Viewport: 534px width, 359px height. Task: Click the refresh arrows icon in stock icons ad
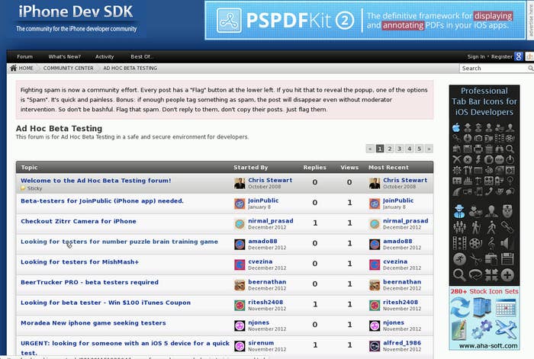tap(460, 307)
